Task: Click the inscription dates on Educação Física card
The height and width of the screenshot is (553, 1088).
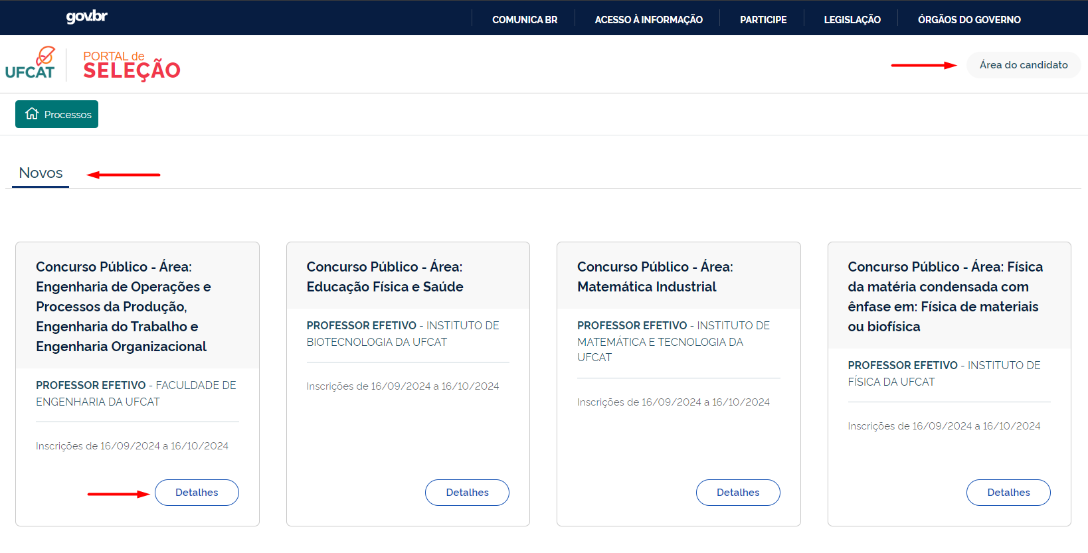Action: pos(403,386)
